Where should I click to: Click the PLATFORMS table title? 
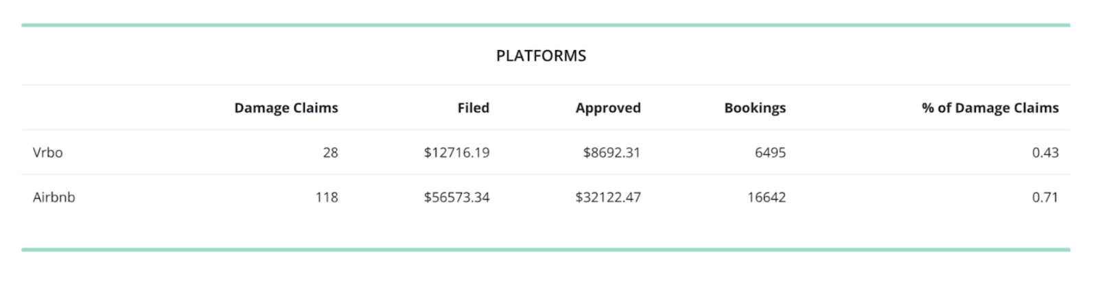tap(541, 56)
